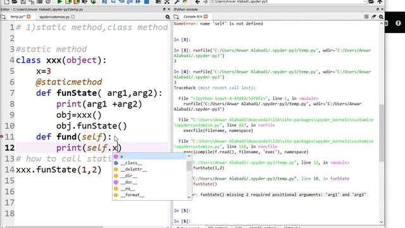Screen dimensions: 405x228
Task: Click console scrollbar up arrow
Action: (382, 23)
